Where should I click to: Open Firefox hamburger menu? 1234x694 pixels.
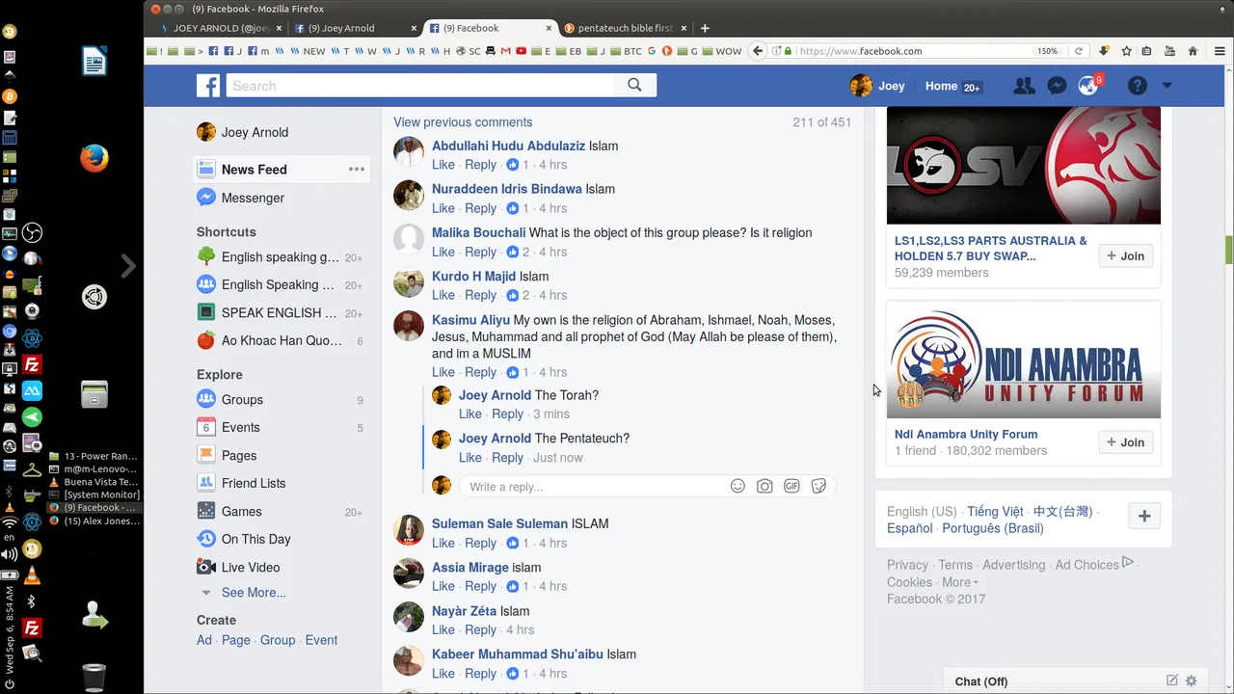[x=1220, y=51]
